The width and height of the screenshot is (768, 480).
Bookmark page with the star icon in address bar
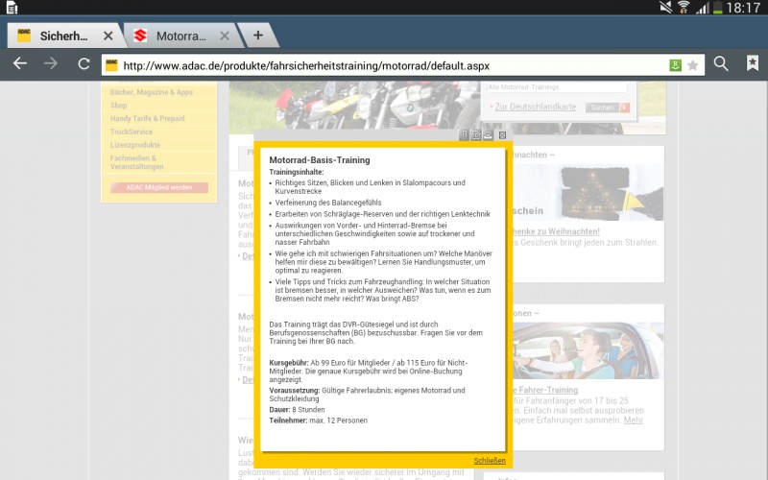(692, 65)
